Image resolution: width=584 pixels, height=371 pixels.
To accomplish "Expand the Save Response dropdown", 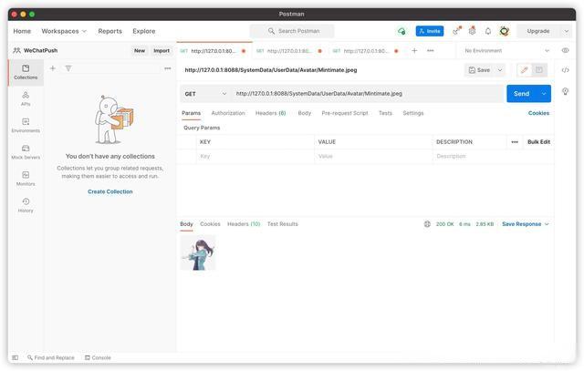I will coord(526,224).
